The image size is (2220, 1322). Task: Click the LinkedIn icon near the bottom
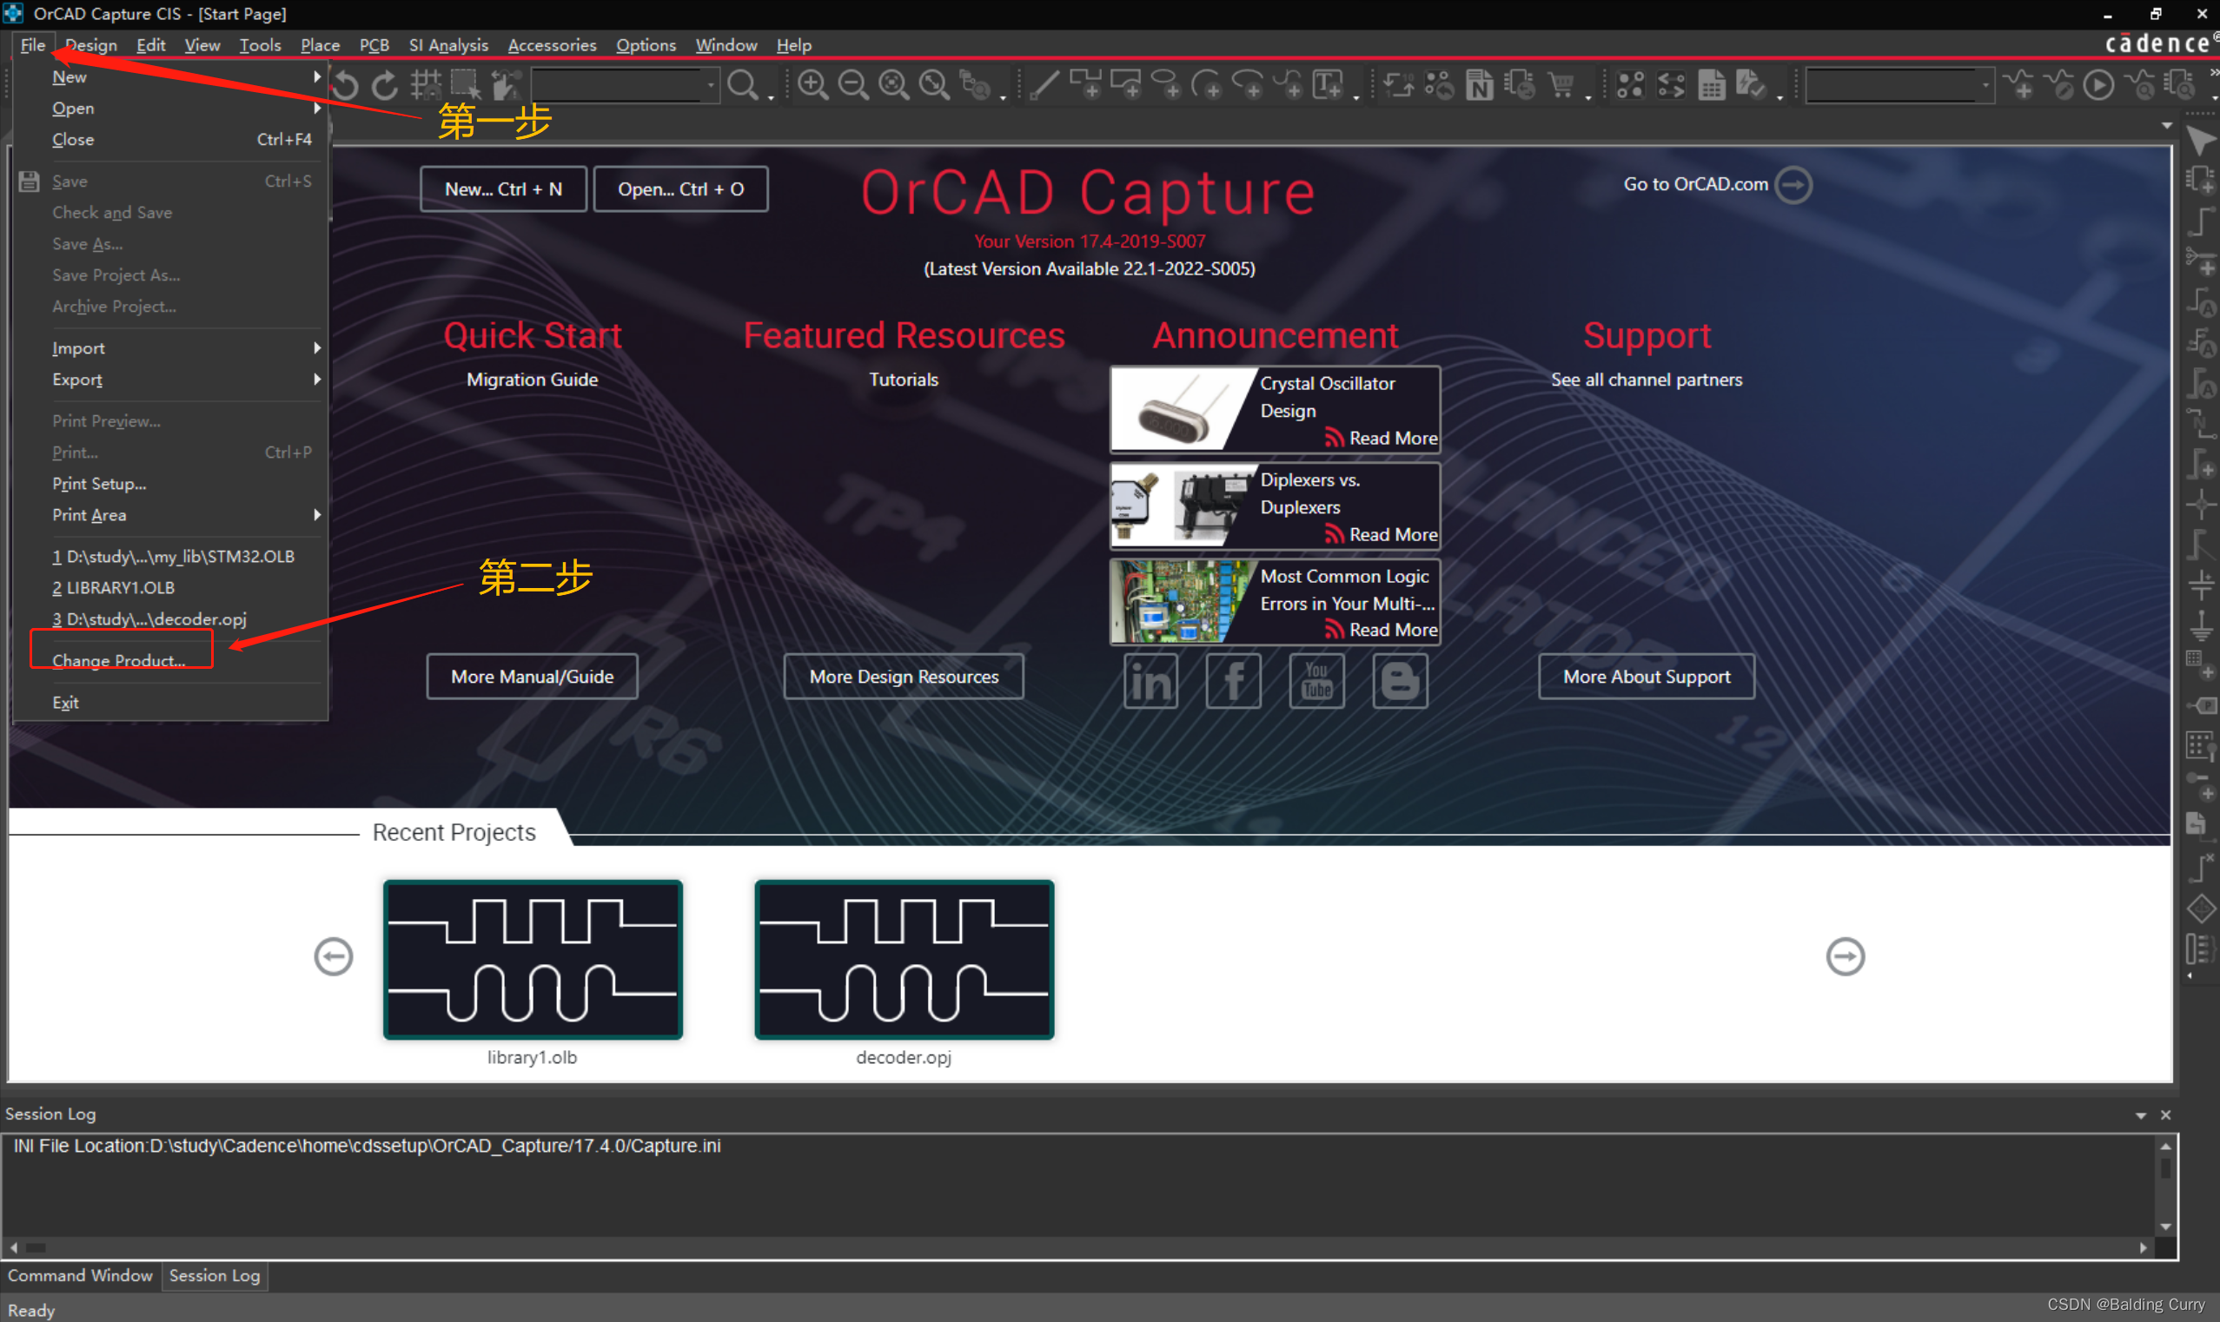[x=1151, y=681]
